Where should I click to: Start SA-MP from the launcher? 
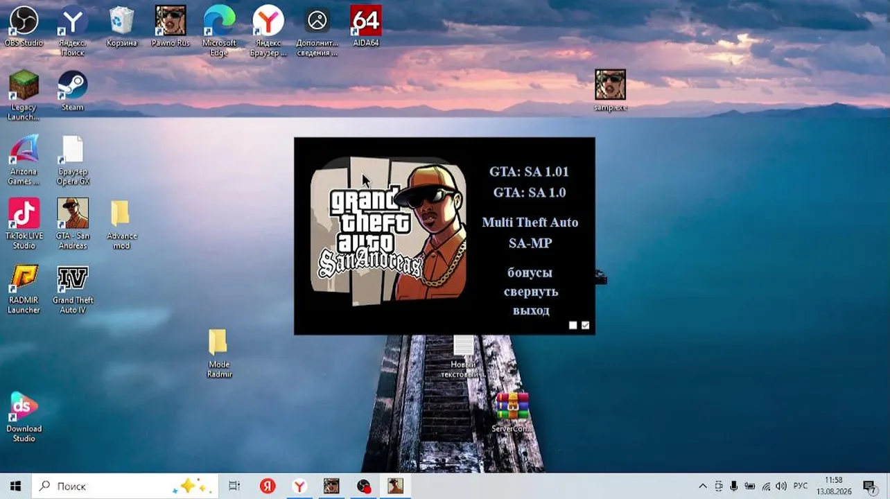coord(530,243)
